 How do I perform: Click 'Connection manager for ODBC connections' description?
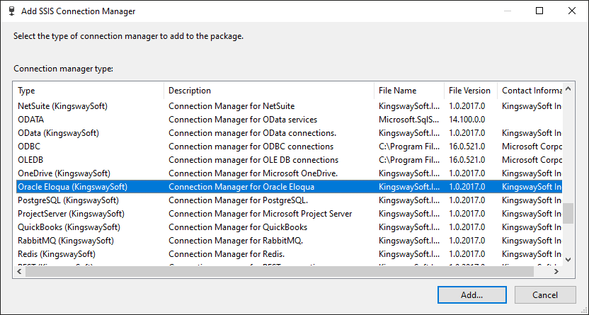click(x=251, y=147)
